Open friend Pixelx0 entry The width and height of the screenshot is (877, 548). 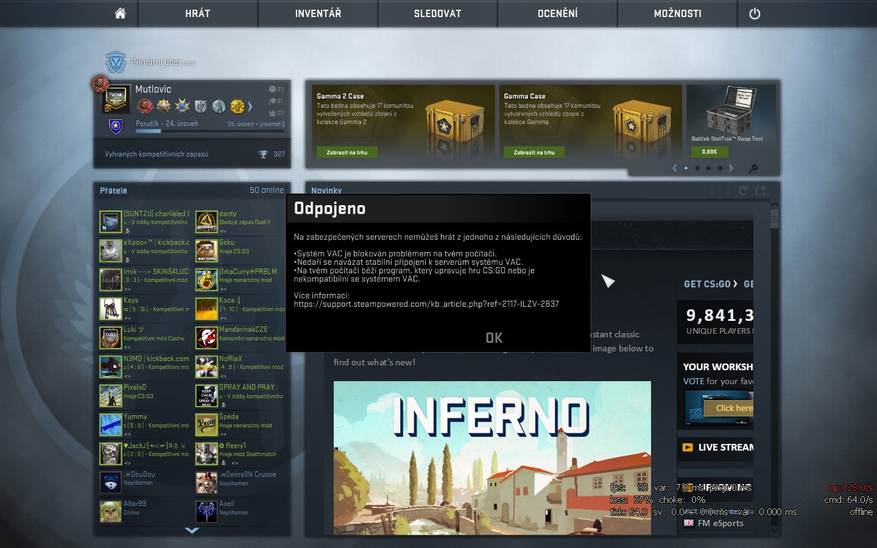click(x=145, y=396)
